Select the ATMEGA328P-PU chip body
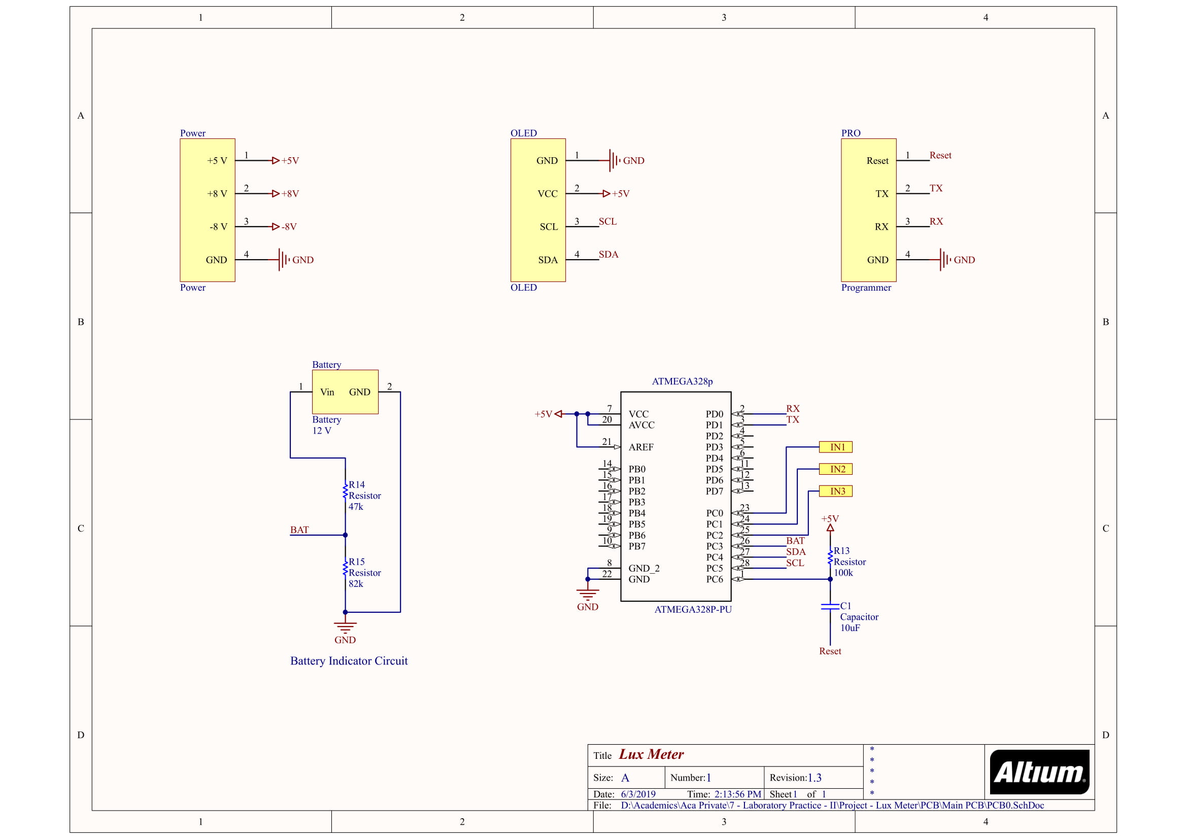 [675, 496]
